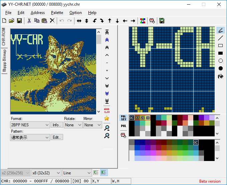The width and height of the screenshot is (227, 185).
Task: Click the Info.. button beside Format
Action: [56, 125]
